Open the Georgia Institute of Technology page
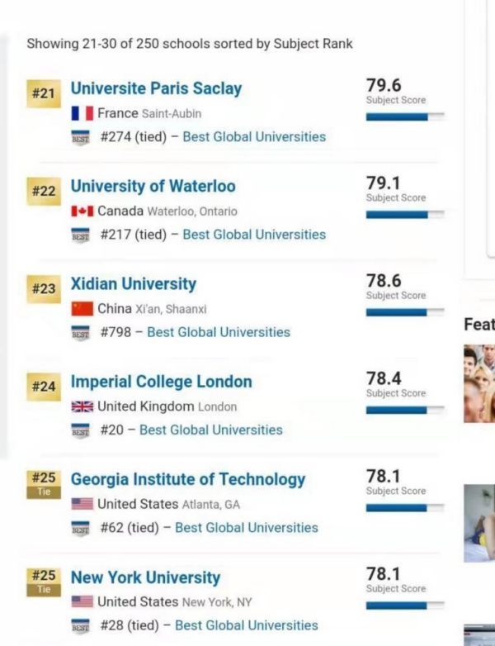The height and width of the screenshot is (646, 495). [188, 480]
